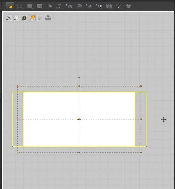
Task: Click the rotation handle above the pattern
Action: tap(79, 78)
